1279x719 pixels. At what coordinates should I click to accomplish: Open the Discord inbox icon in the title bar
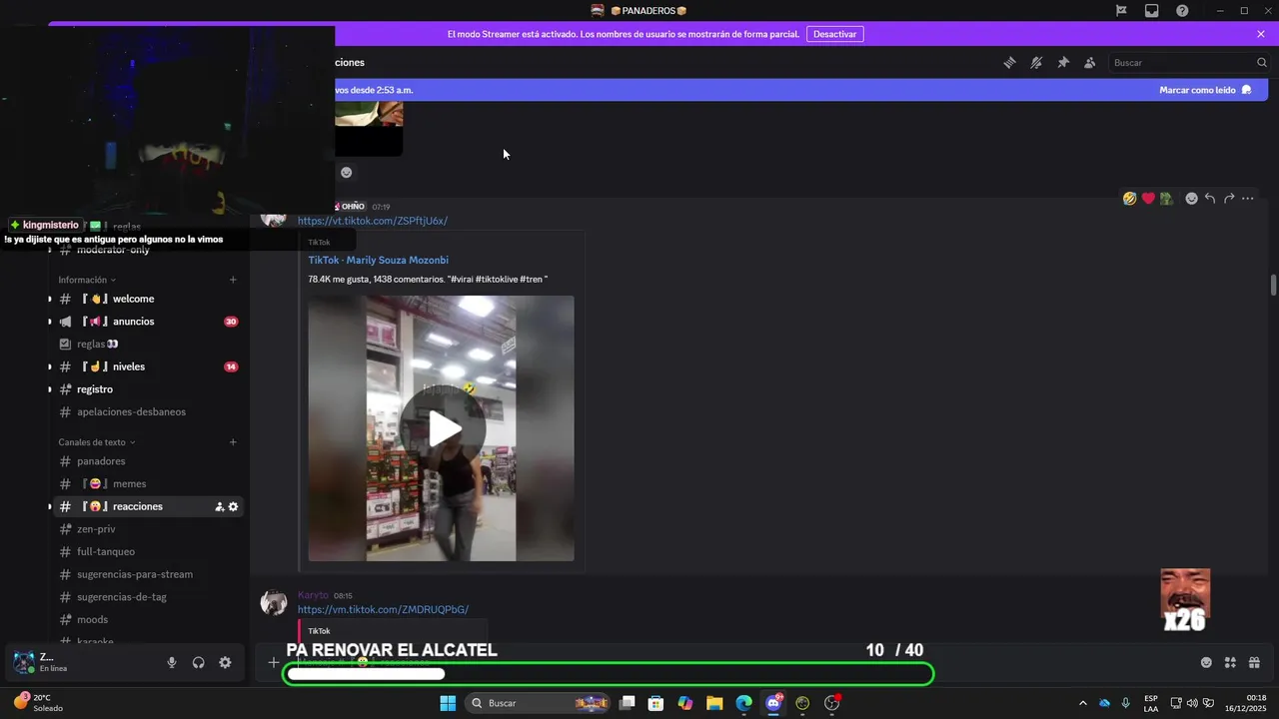1151,11
